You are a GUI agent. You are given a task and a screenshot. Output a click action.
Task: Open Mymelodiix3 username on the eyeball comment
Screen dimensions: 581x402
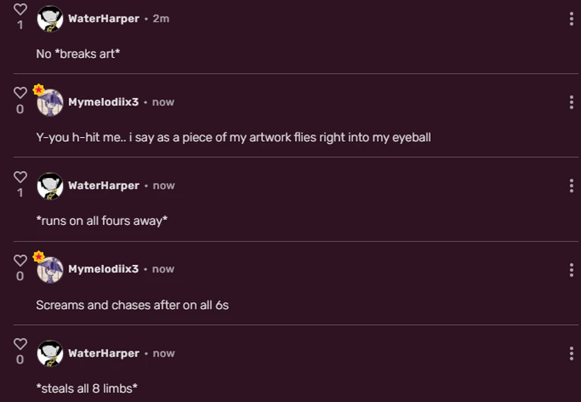point(103,102)
